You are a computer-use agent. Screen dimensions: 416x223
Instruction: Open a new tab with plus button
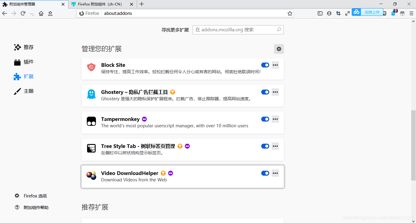tap(142, 4)
